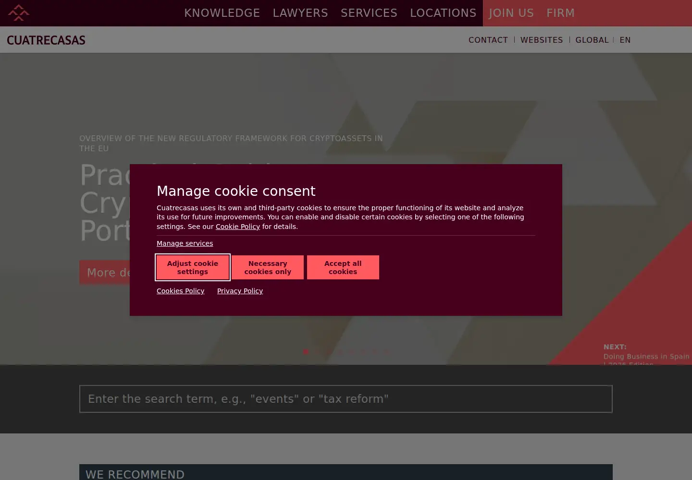Open the EN language selector

pos(625,40)
